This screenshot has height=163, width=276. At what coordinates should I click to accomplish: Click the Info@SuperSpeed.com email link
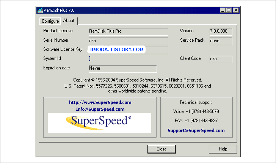click(x=100, y=109)
